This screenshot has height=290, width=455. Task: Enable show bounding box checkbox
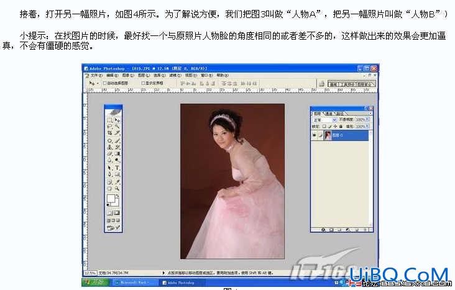[143, 83]
